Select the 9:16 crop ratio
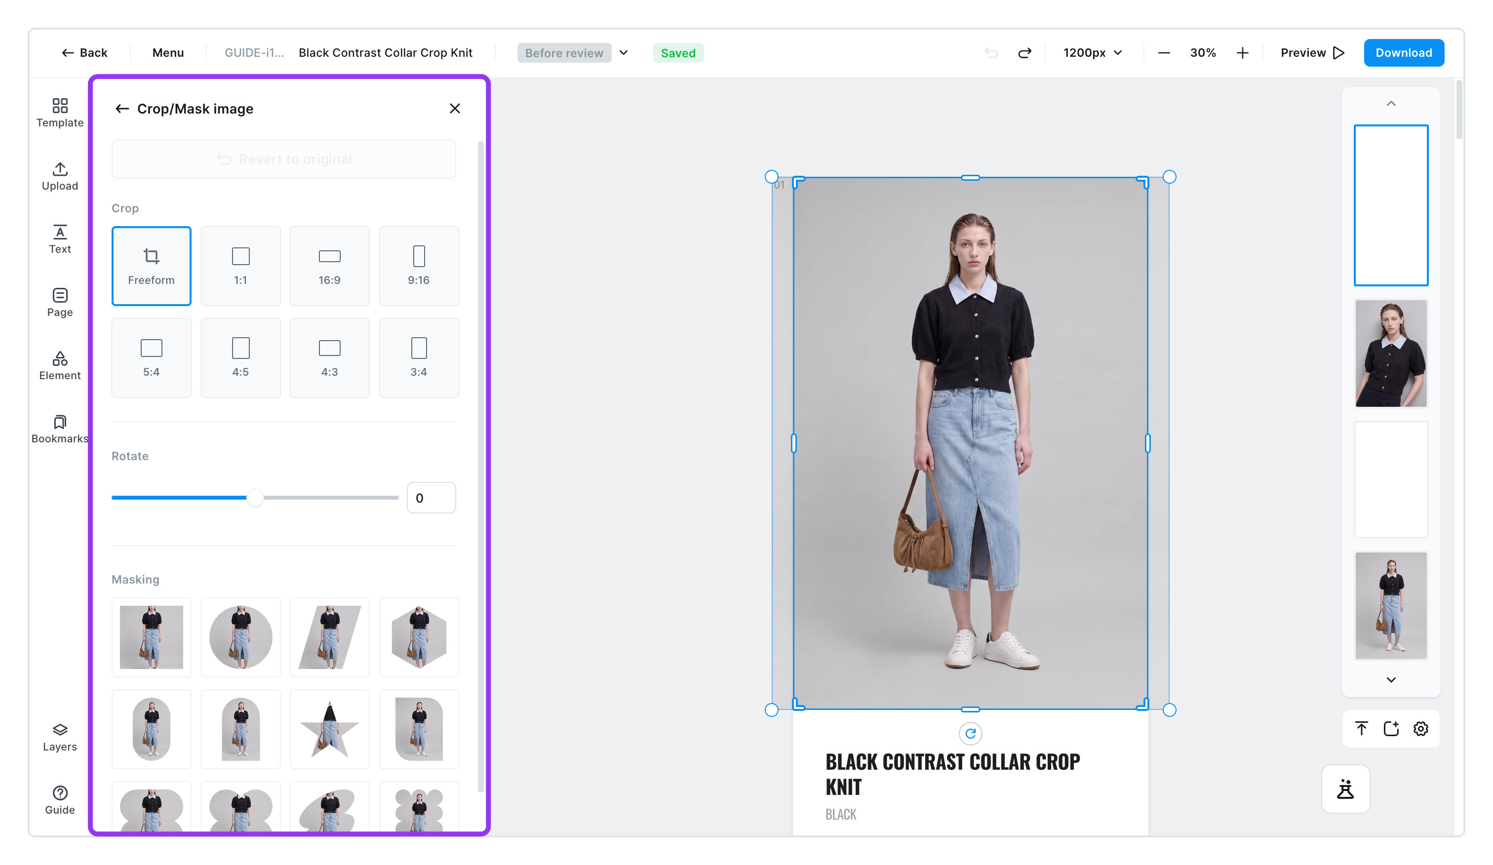 click(x=419, y=266)
